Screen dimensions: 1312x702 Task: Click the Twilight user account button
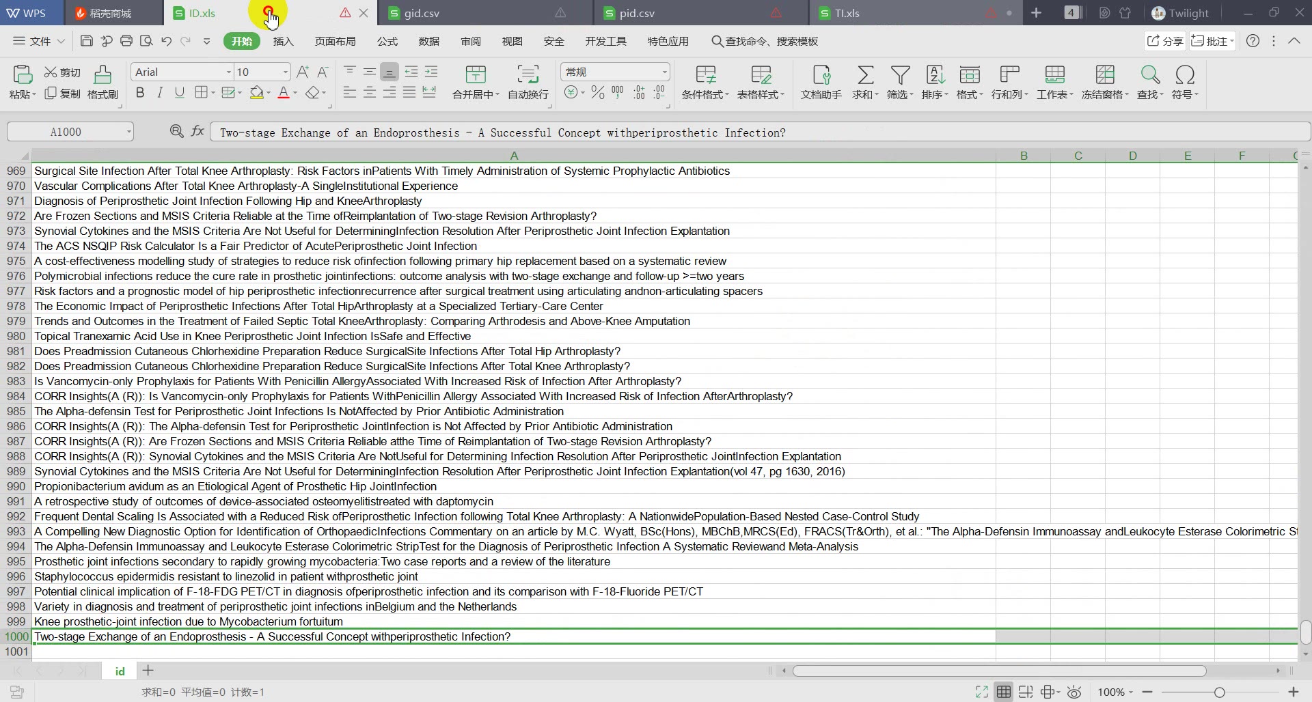click(x=1180, y=13)
